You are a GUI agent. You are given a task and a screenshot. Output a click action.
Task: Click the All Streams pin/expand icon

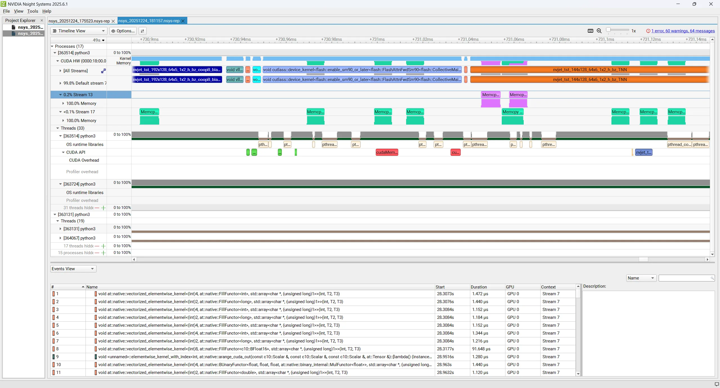point(103,71)
